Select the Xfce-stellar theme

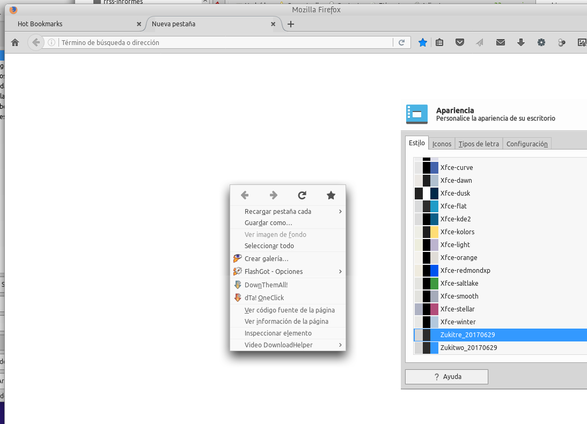(x=500, y=309)
